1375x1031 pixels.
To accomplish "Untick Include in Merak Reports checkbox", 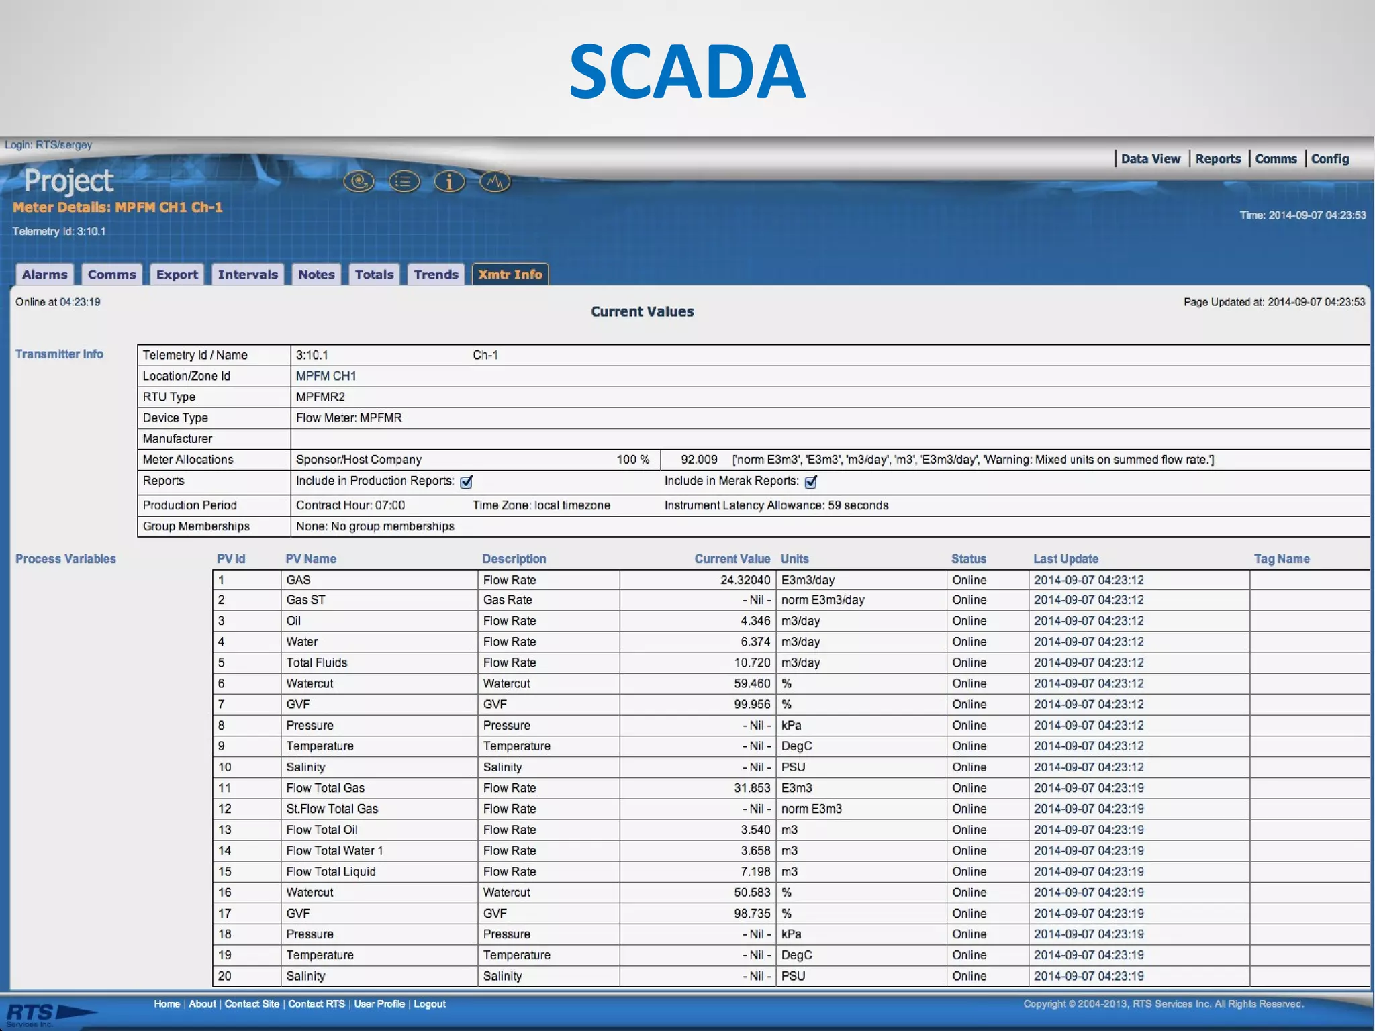I will [811, 481].
